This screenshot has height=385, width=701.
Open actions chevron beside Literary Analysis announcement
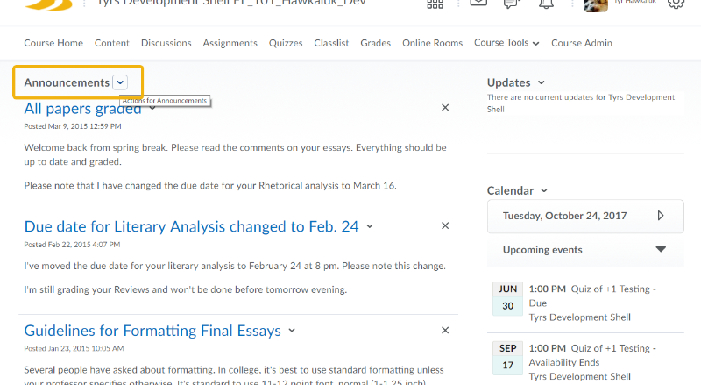pyautogui.click(x=370, y=226)
